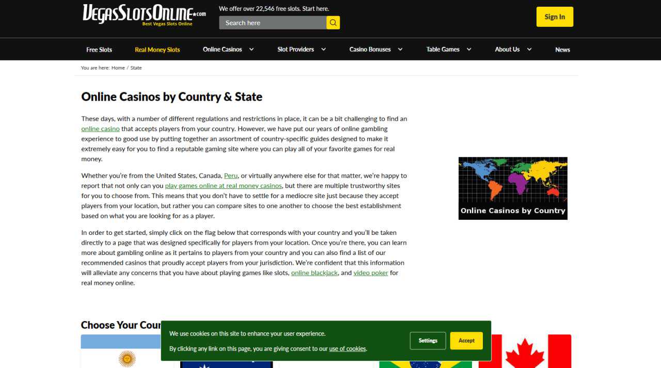
Task: Open the Table Games menu
Action: click(443, 50)
